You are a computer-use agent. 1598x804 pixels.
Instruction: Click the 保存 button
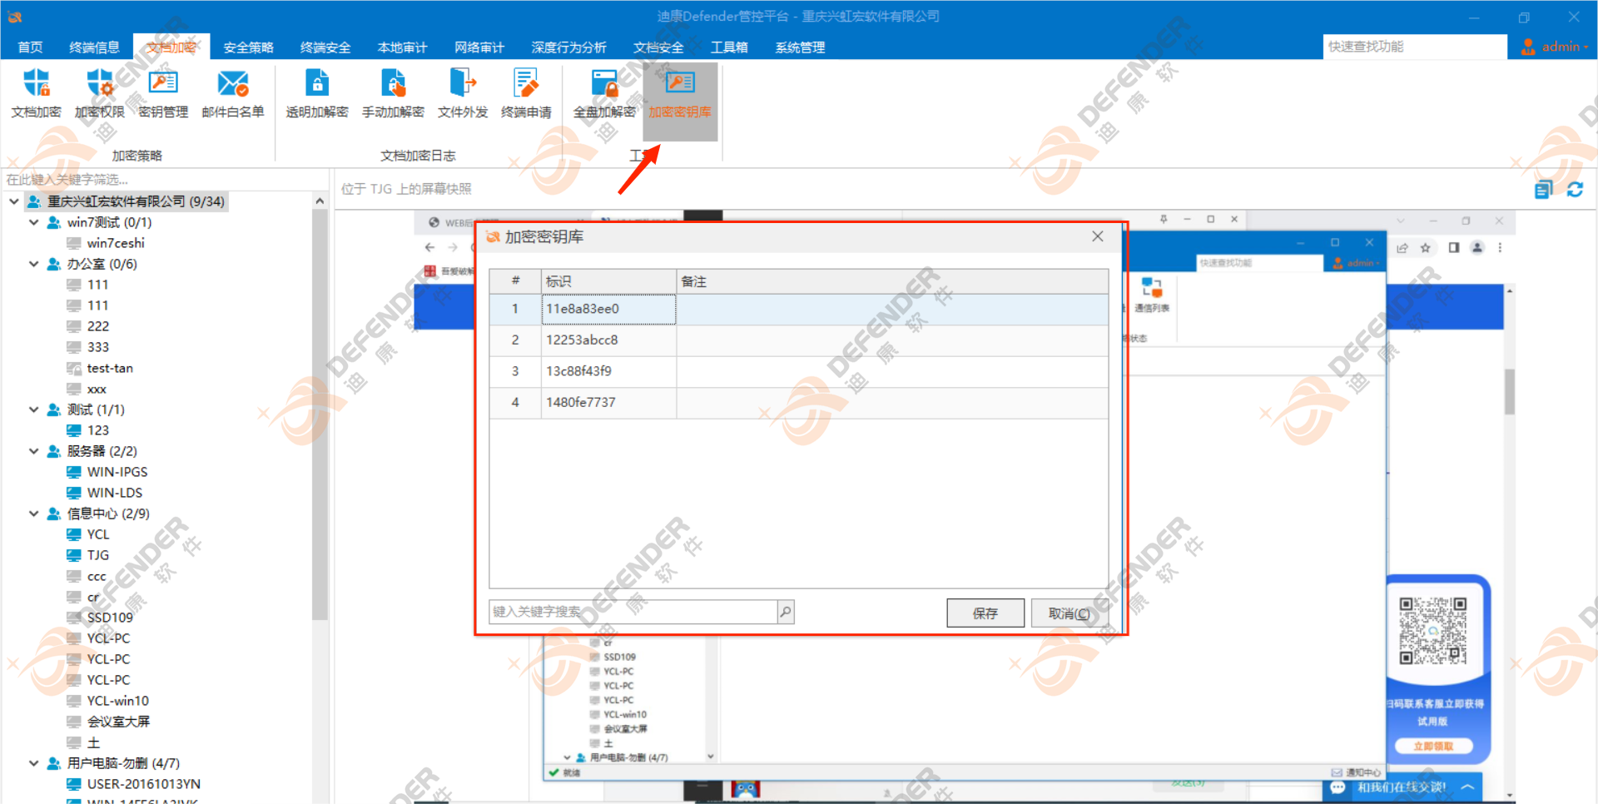click(x=985, y=613)
